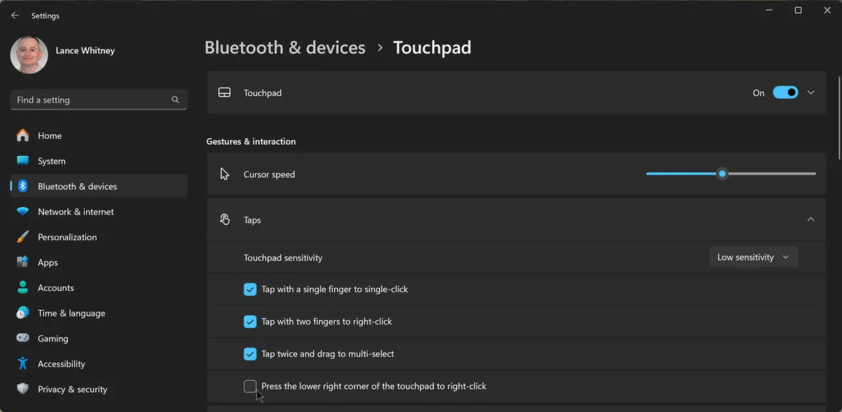
Task: Open Personalization via the paintbrush icon
Action: pos(23,237)
